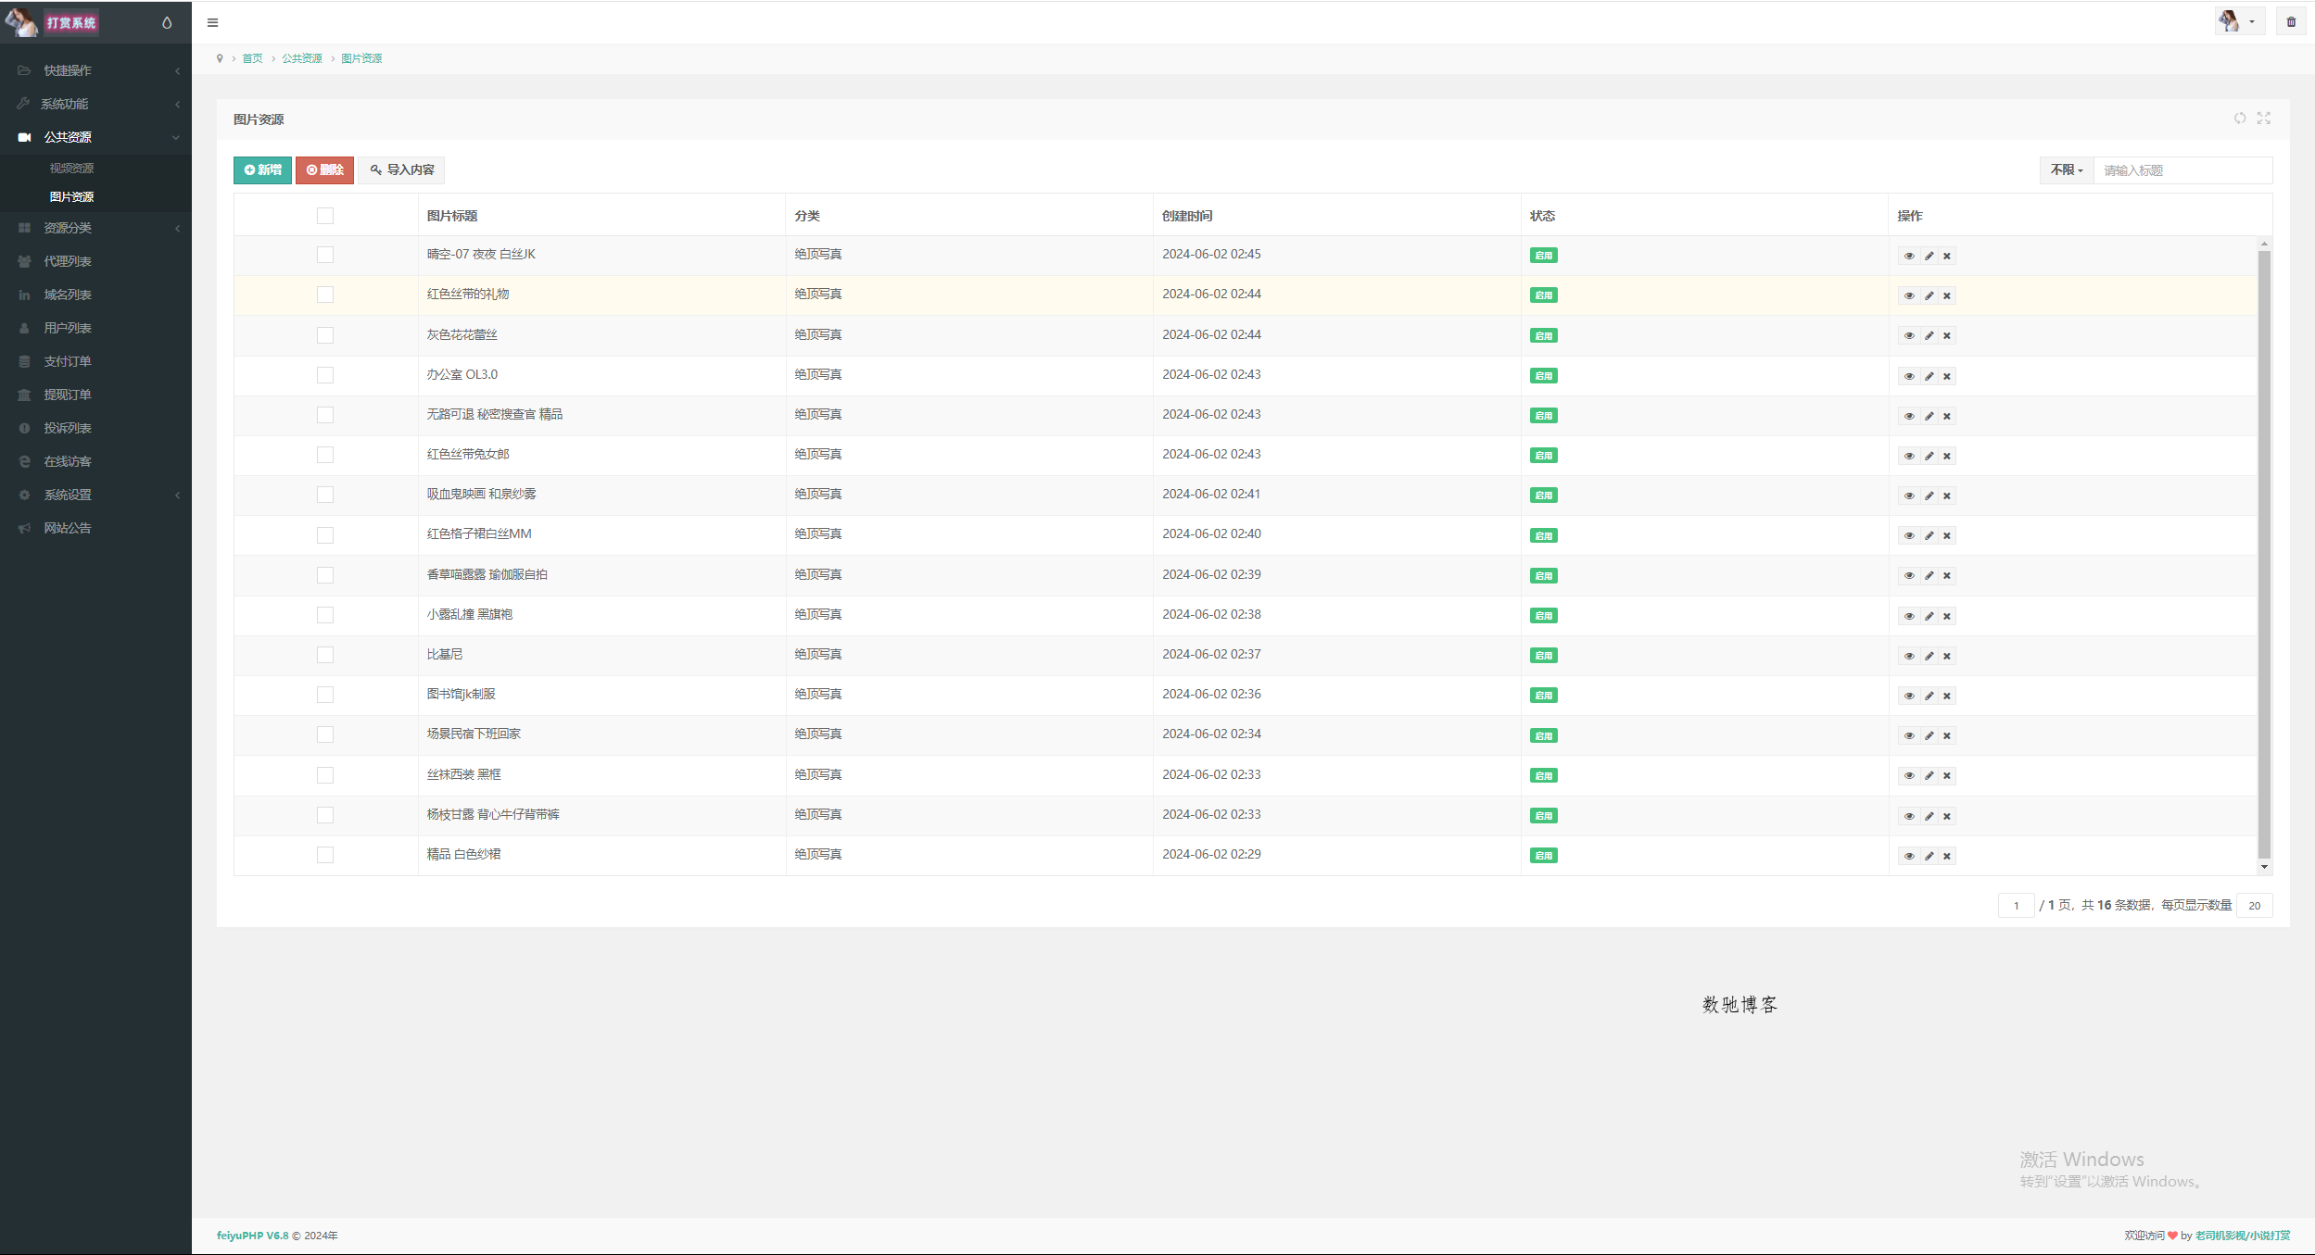The image size is (2315, 1255).
Task: Toggle select-all checkbox in table header
Action: [x=325, y=216]
